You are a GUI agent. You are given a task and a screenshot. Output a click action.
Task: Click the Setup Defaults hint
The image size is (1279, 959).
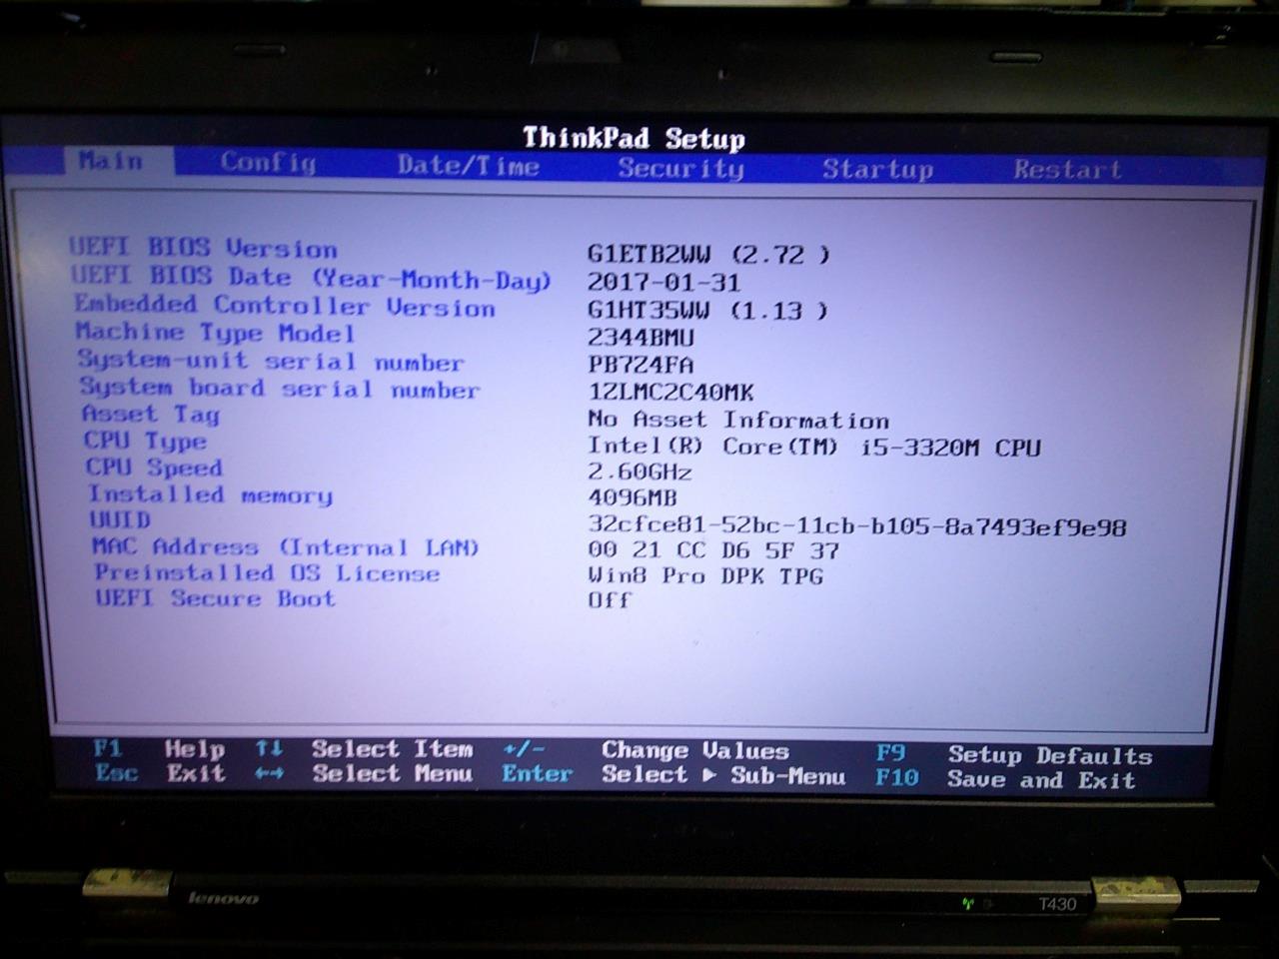[1050, 756]
